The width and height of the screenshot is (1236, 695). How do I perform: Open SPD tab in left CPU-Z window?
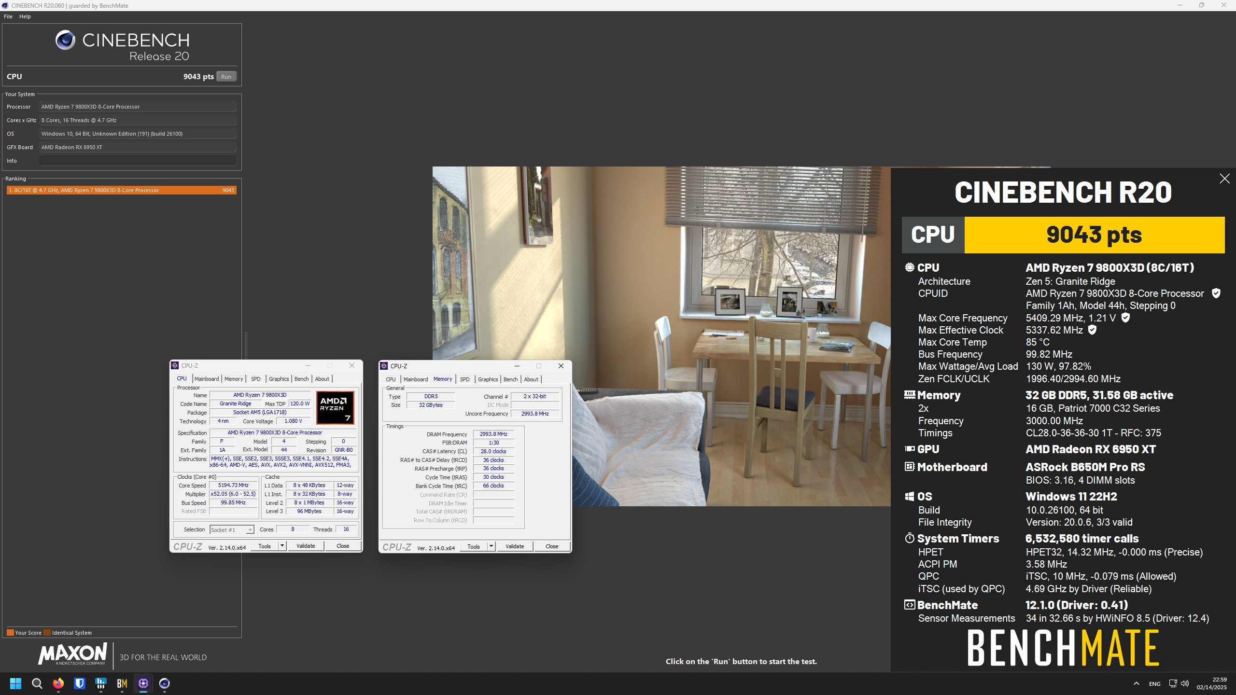(256, 379)
